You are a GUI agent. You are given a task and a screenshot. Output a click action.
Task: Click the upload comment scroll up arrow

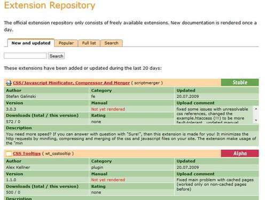256,108
